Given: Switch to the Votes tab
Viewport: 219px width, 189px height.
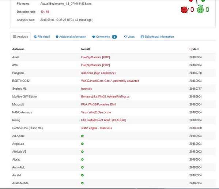Looking at the screenshot, I should pyautogui.click(x=129, y=37).
